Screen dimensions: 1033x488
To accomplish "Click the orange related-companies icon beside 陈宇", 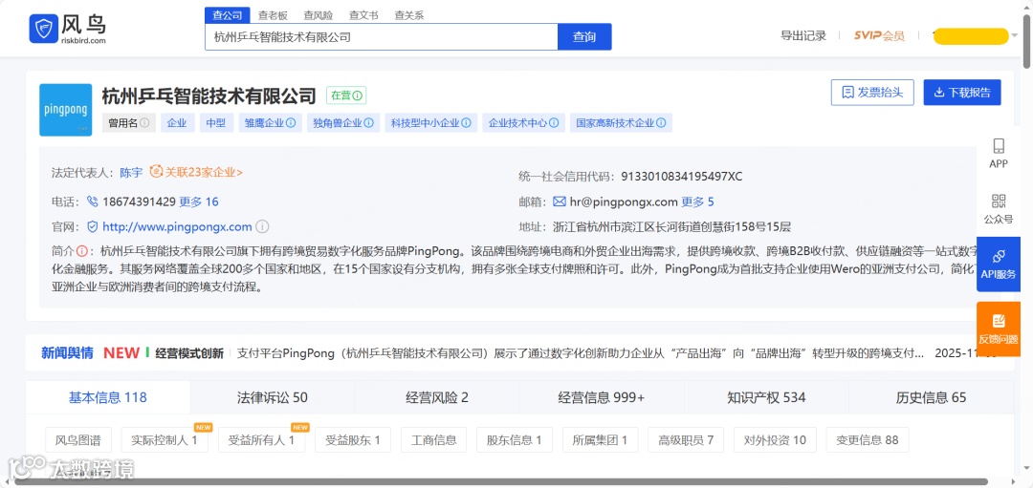I will tap(156, 172).
